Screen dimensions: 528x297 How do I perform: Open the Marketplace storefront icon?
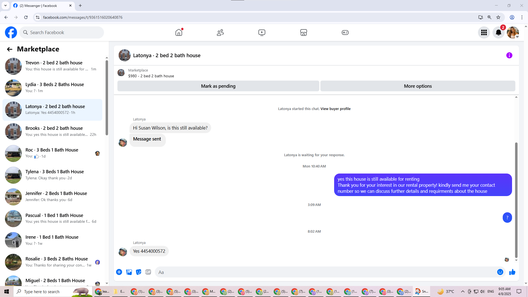click(x=303, y=32)
